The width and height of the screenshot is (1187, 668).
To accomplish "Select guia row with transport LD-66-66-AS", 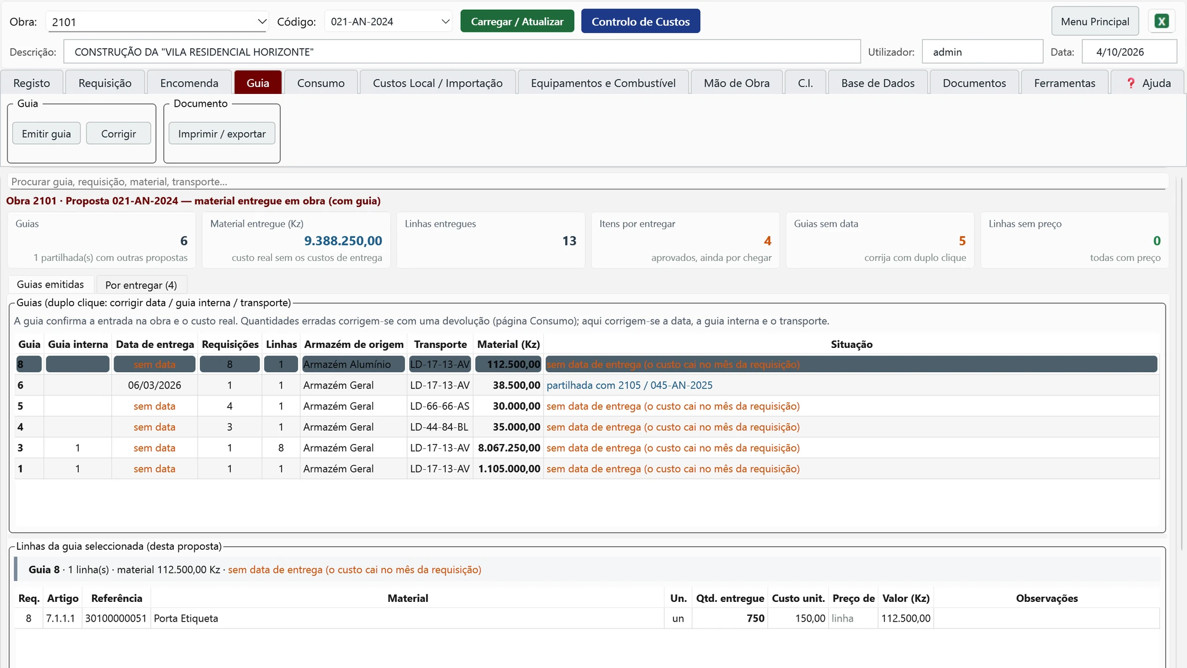I will pos(587,406).
